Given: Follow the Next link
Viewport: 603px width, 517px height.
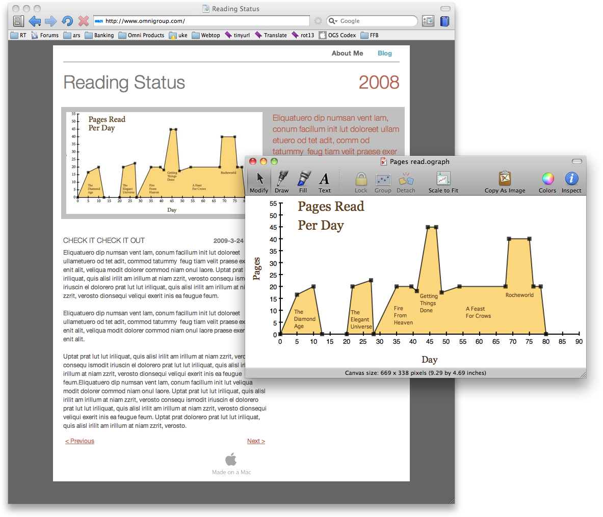Looking at the screenshot, I should tap(256, 441).
